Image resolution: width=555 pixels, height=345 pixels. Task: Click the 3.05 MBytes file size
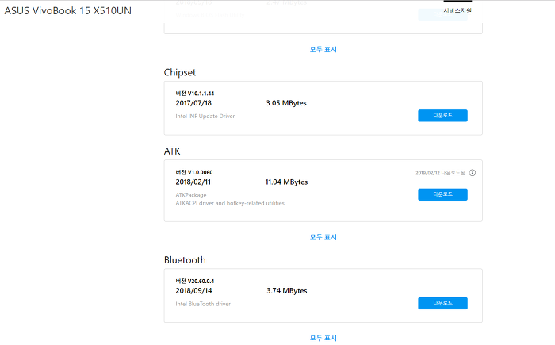pyautogui.click(x=286, y=103)
